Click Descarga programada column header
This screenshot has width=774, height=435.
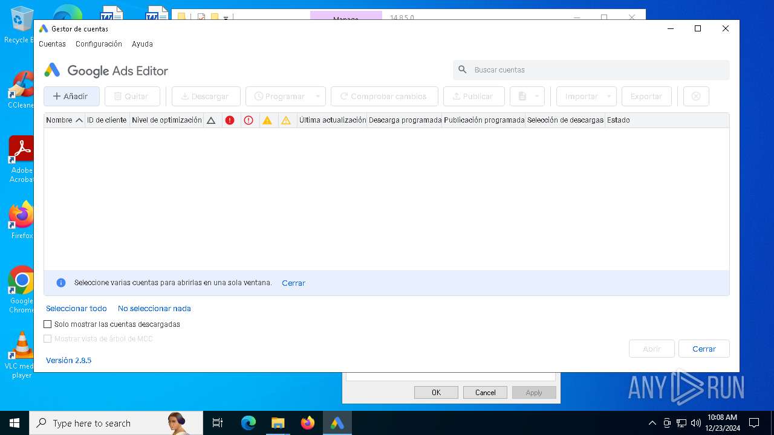[x=405, y=120]
